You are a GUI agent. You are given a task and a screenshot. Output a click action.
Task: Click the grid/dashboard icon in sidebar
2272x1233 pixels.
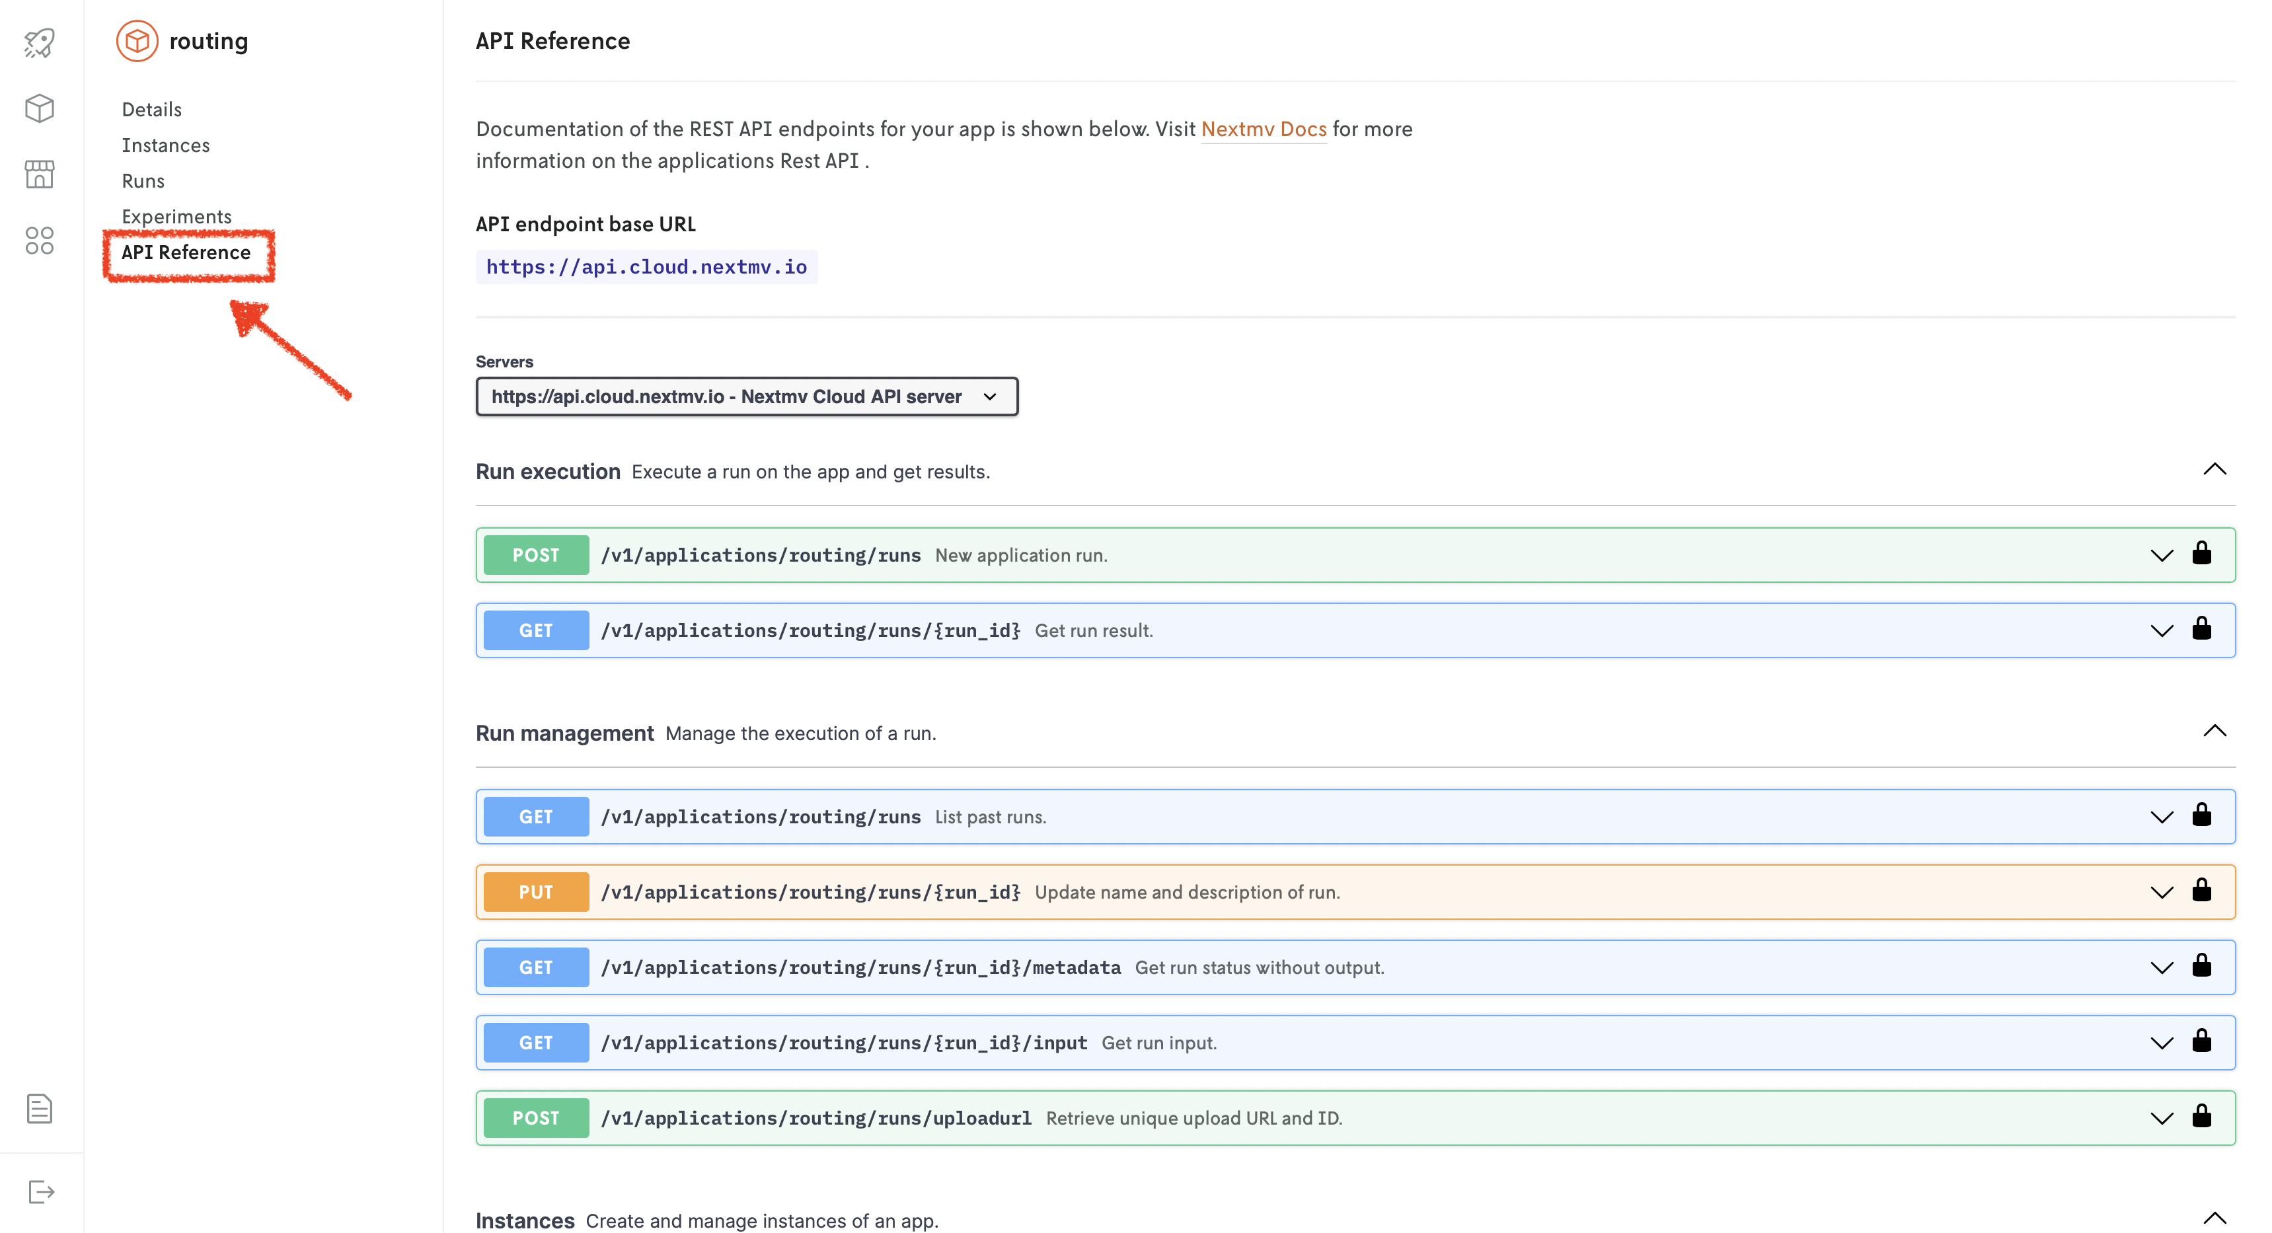[x=40, y=239]
